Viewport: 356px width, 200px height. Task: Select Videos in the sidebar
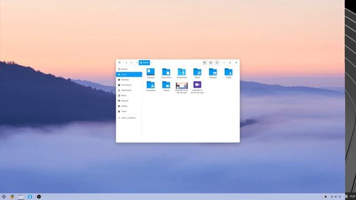(x=129, y=106)
